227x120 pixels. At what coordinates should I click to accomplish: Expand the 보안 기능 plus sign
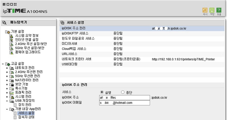7,84
